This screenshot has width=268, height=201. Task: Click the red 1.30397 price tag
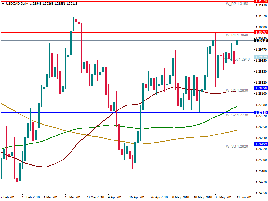[x=261, y=32]
